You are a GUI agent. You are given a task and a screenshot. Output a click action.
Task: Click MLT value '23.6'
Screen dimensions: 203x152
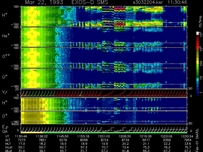point(188,144)
